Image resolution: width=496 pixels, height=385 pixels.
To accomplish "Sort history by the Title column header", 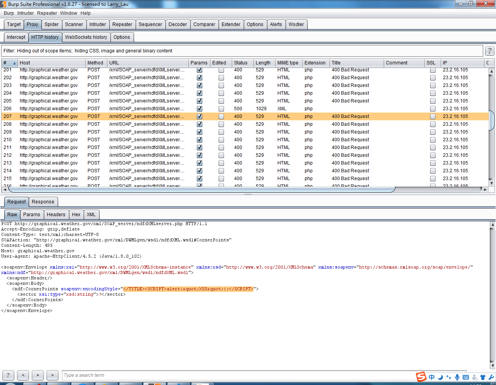I will 356,63.
